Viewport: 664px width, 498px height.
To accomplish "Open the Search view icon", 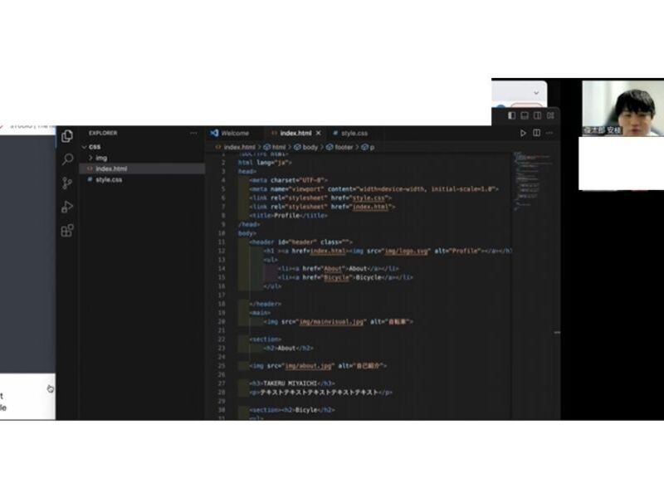I will pos(67,159).
